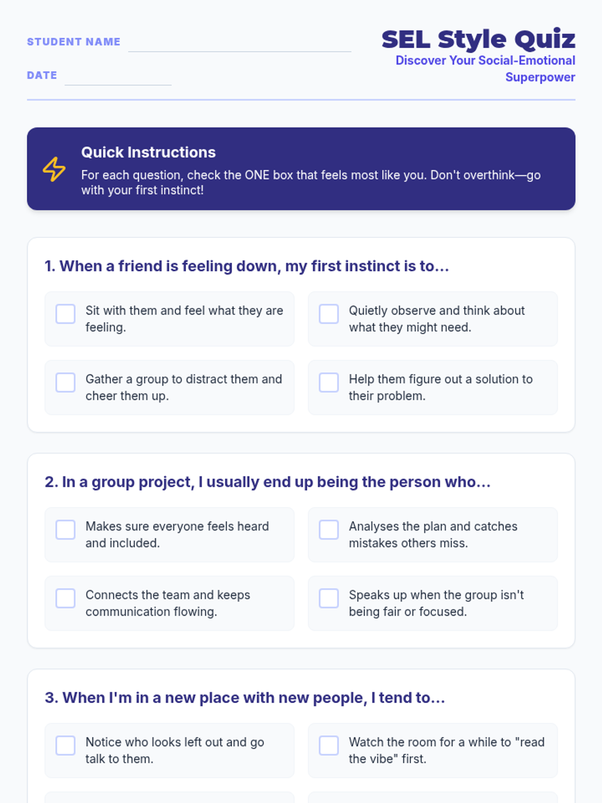Tick 'Gather a group to distract them' checkbox
Viewport: 602px width, 803px height.
click(66, 382)
